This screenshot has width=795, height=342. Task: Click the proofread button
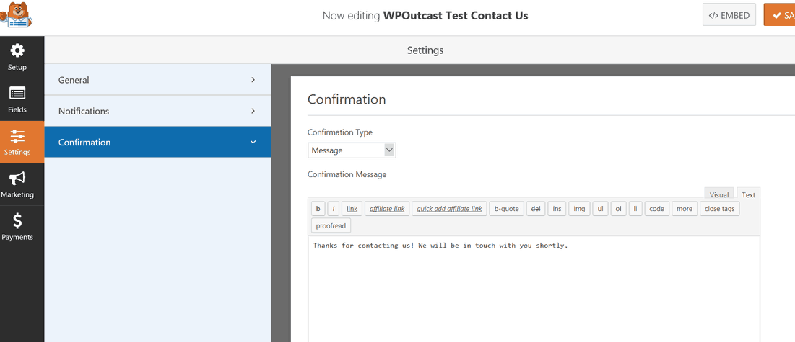point(331,225)
